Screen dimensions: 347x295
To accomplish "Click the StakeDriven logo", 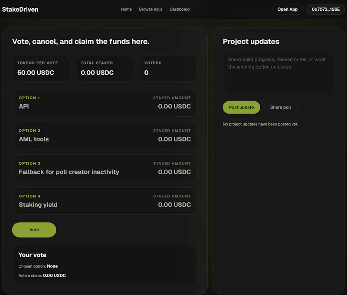I will [x=20, y=10].
